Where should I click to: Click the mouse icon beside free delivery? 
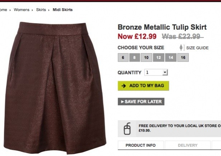127,129
